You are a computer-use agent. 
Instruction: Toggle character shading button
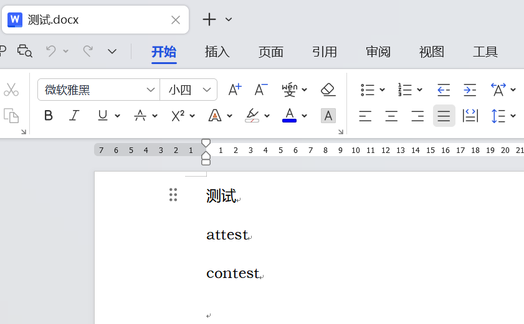click(x=328, y=116)
